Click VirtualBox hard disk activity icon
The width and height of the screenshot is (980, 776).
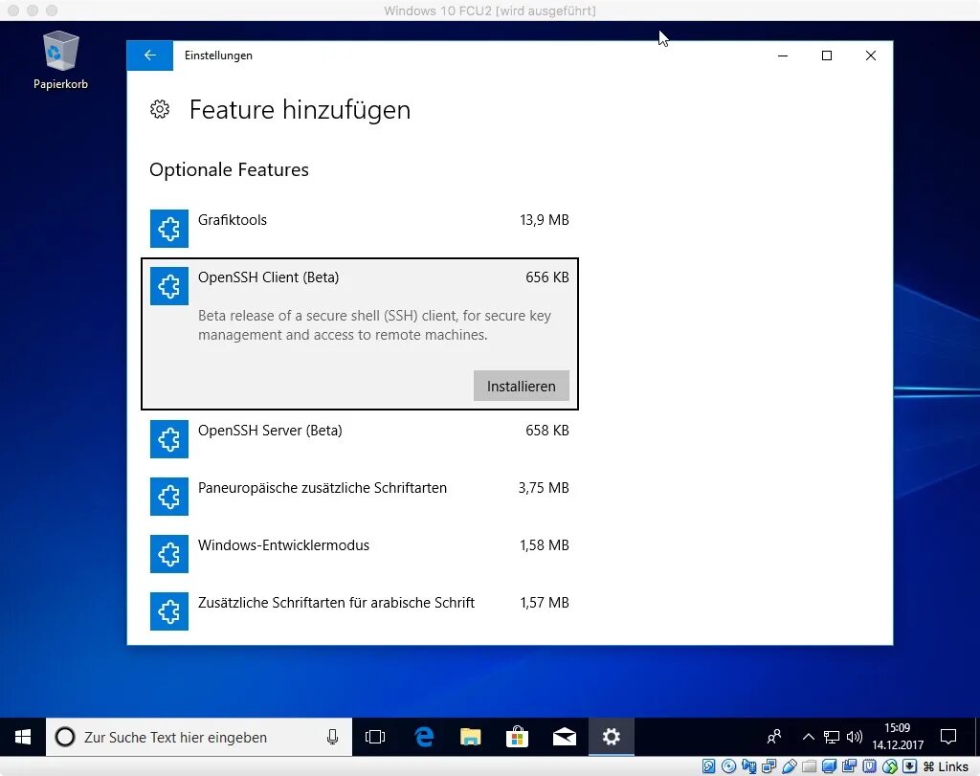pyautogui.click(x=709, y=766)
